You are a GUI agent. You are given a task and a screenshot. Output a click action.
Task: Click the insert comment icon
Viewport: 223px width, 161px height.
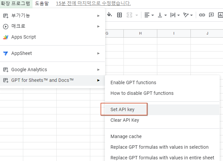coord(211,15)
